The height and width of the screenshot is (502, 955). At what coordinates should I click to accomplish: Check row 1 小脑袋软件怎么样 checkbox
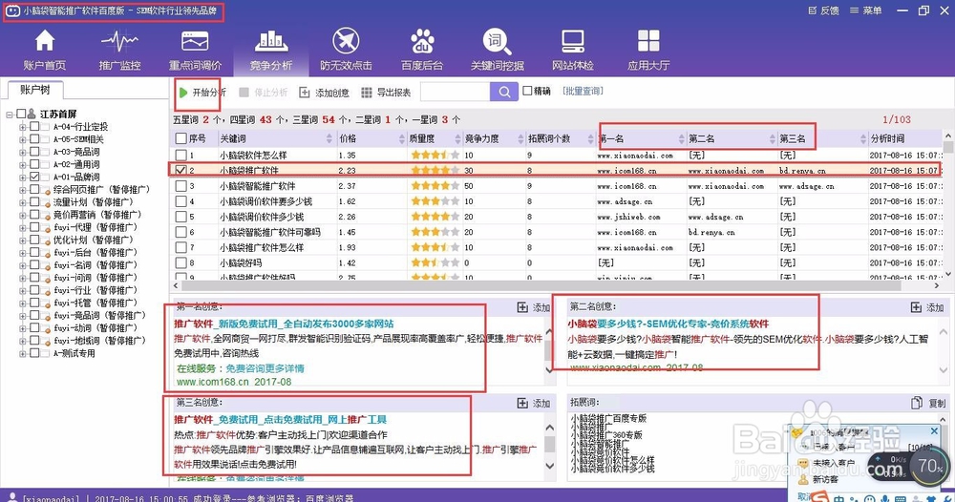(x=180, y=156)
